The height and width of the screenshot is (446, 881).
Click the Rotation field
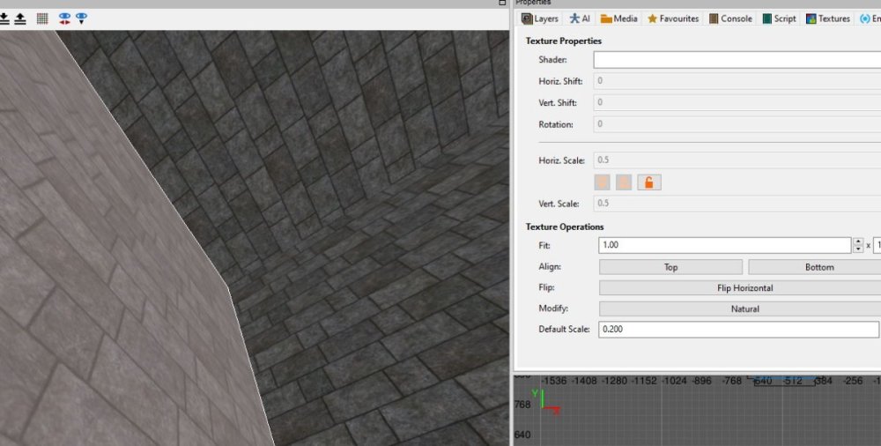(737, 123)
